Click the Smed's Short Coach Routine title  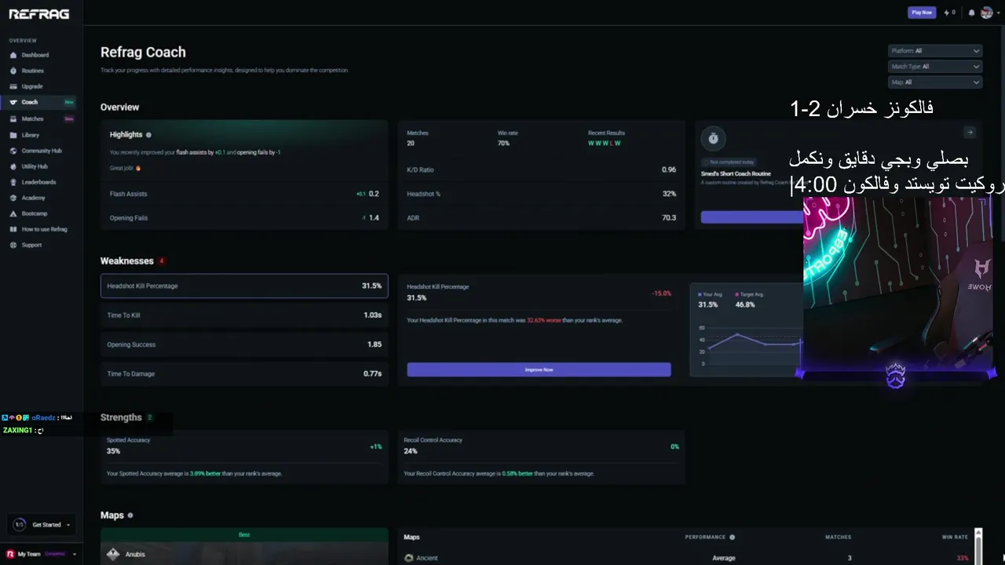736,173
